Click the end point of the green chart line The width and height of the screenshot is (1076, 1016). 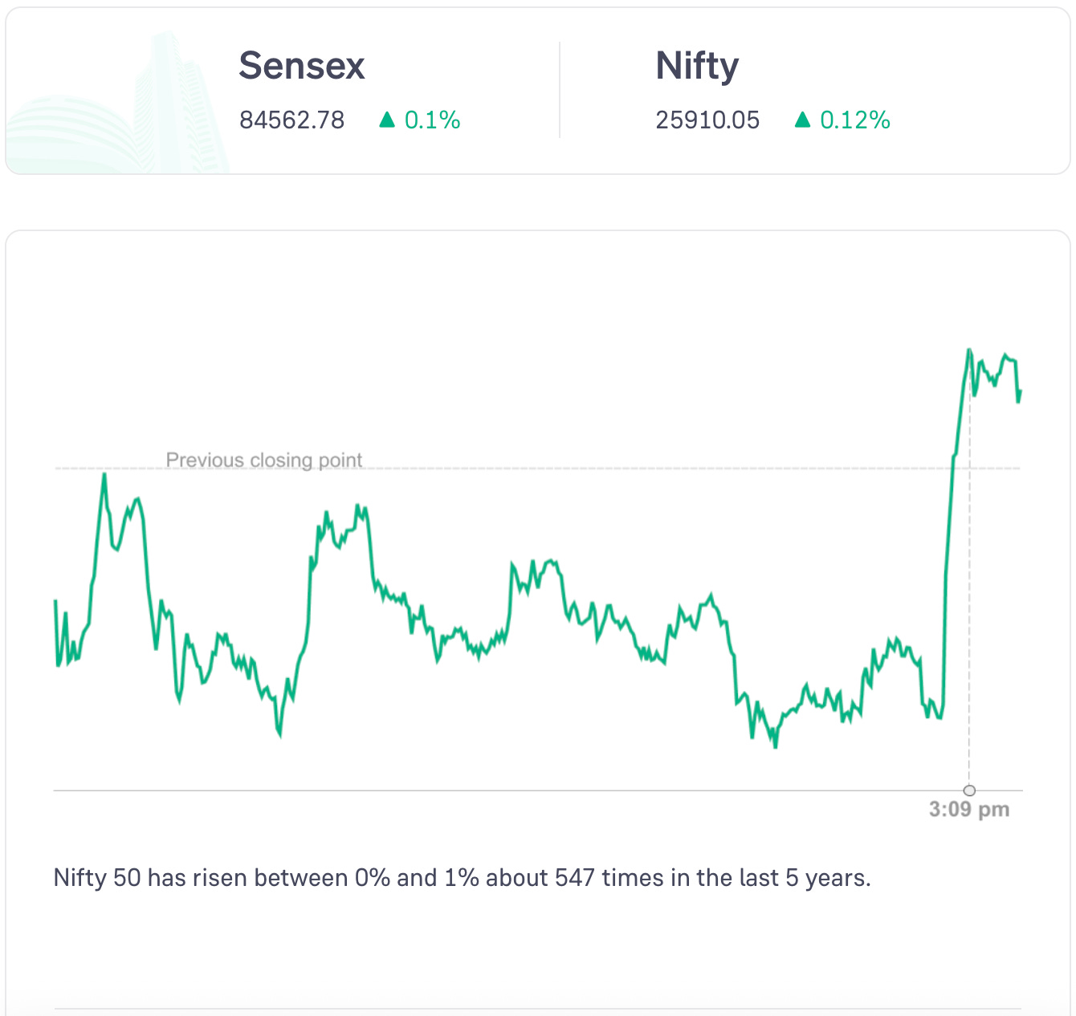point(1020,392)
